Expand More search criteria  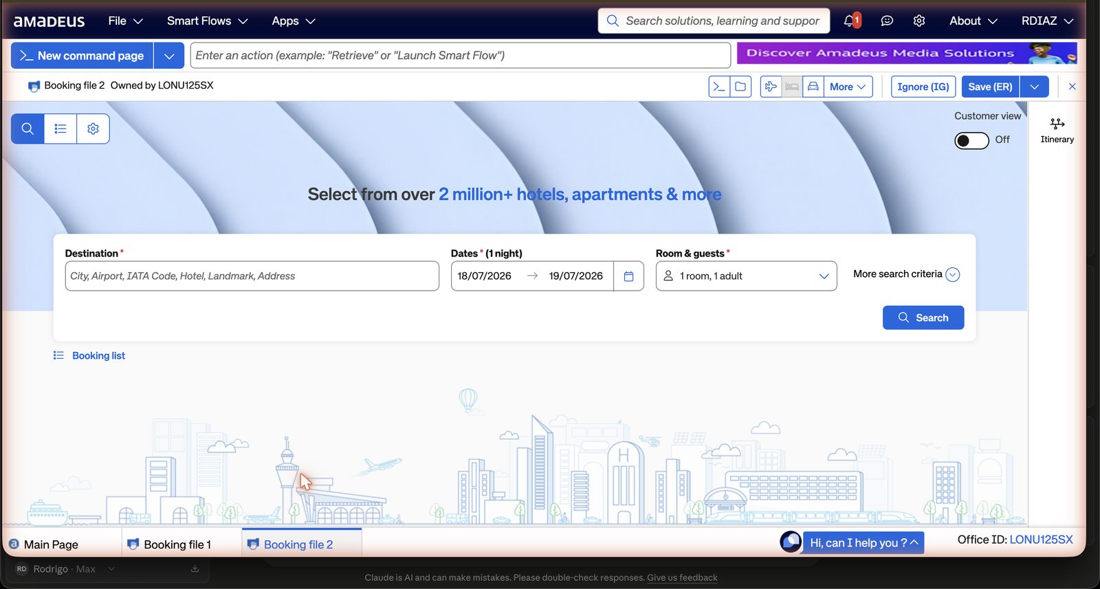[906, 274]
